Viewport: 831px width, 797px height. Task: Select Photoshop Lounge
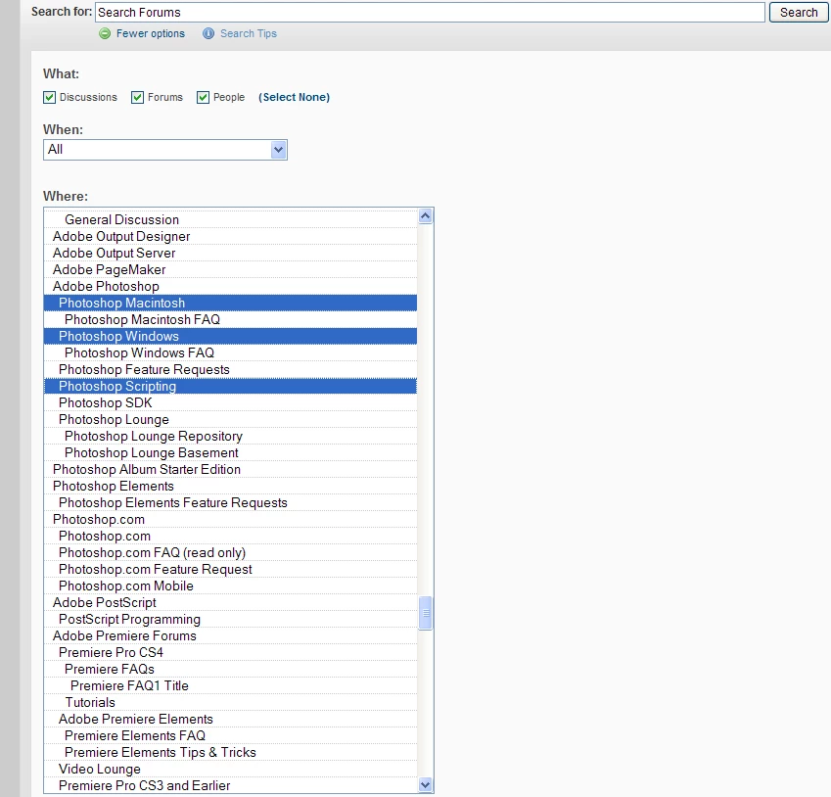[x=231, y=419]
